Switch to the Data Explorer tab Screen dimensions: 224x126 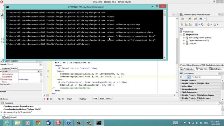coord(216,69)
